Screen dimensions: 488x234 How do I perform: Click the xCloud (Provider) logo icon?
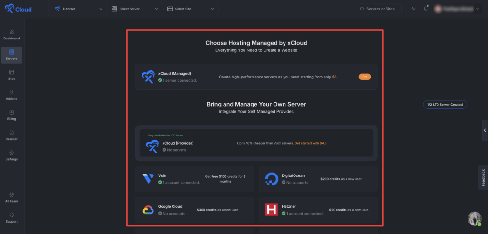pyautogui.click(x=152, y=146)
